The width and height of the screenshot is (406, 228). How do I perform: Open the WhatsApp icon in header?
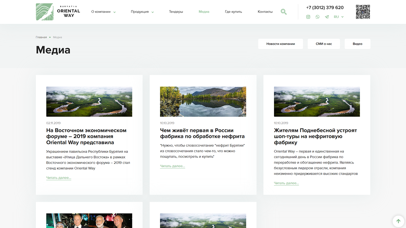[317, 17]
